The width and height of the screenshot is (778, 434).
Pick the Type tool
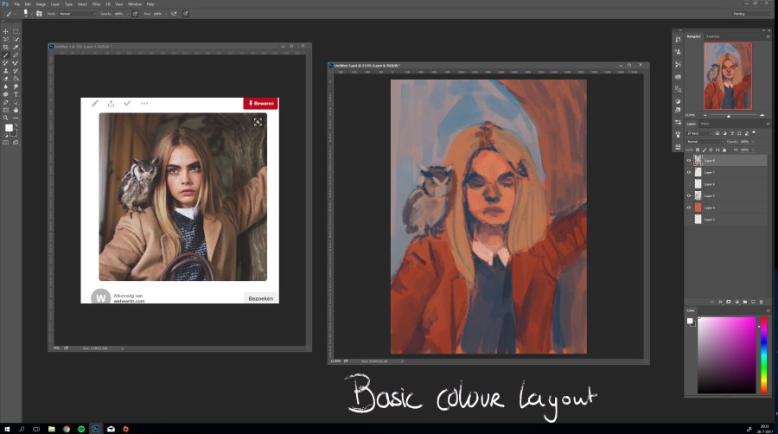click(16, 94)
